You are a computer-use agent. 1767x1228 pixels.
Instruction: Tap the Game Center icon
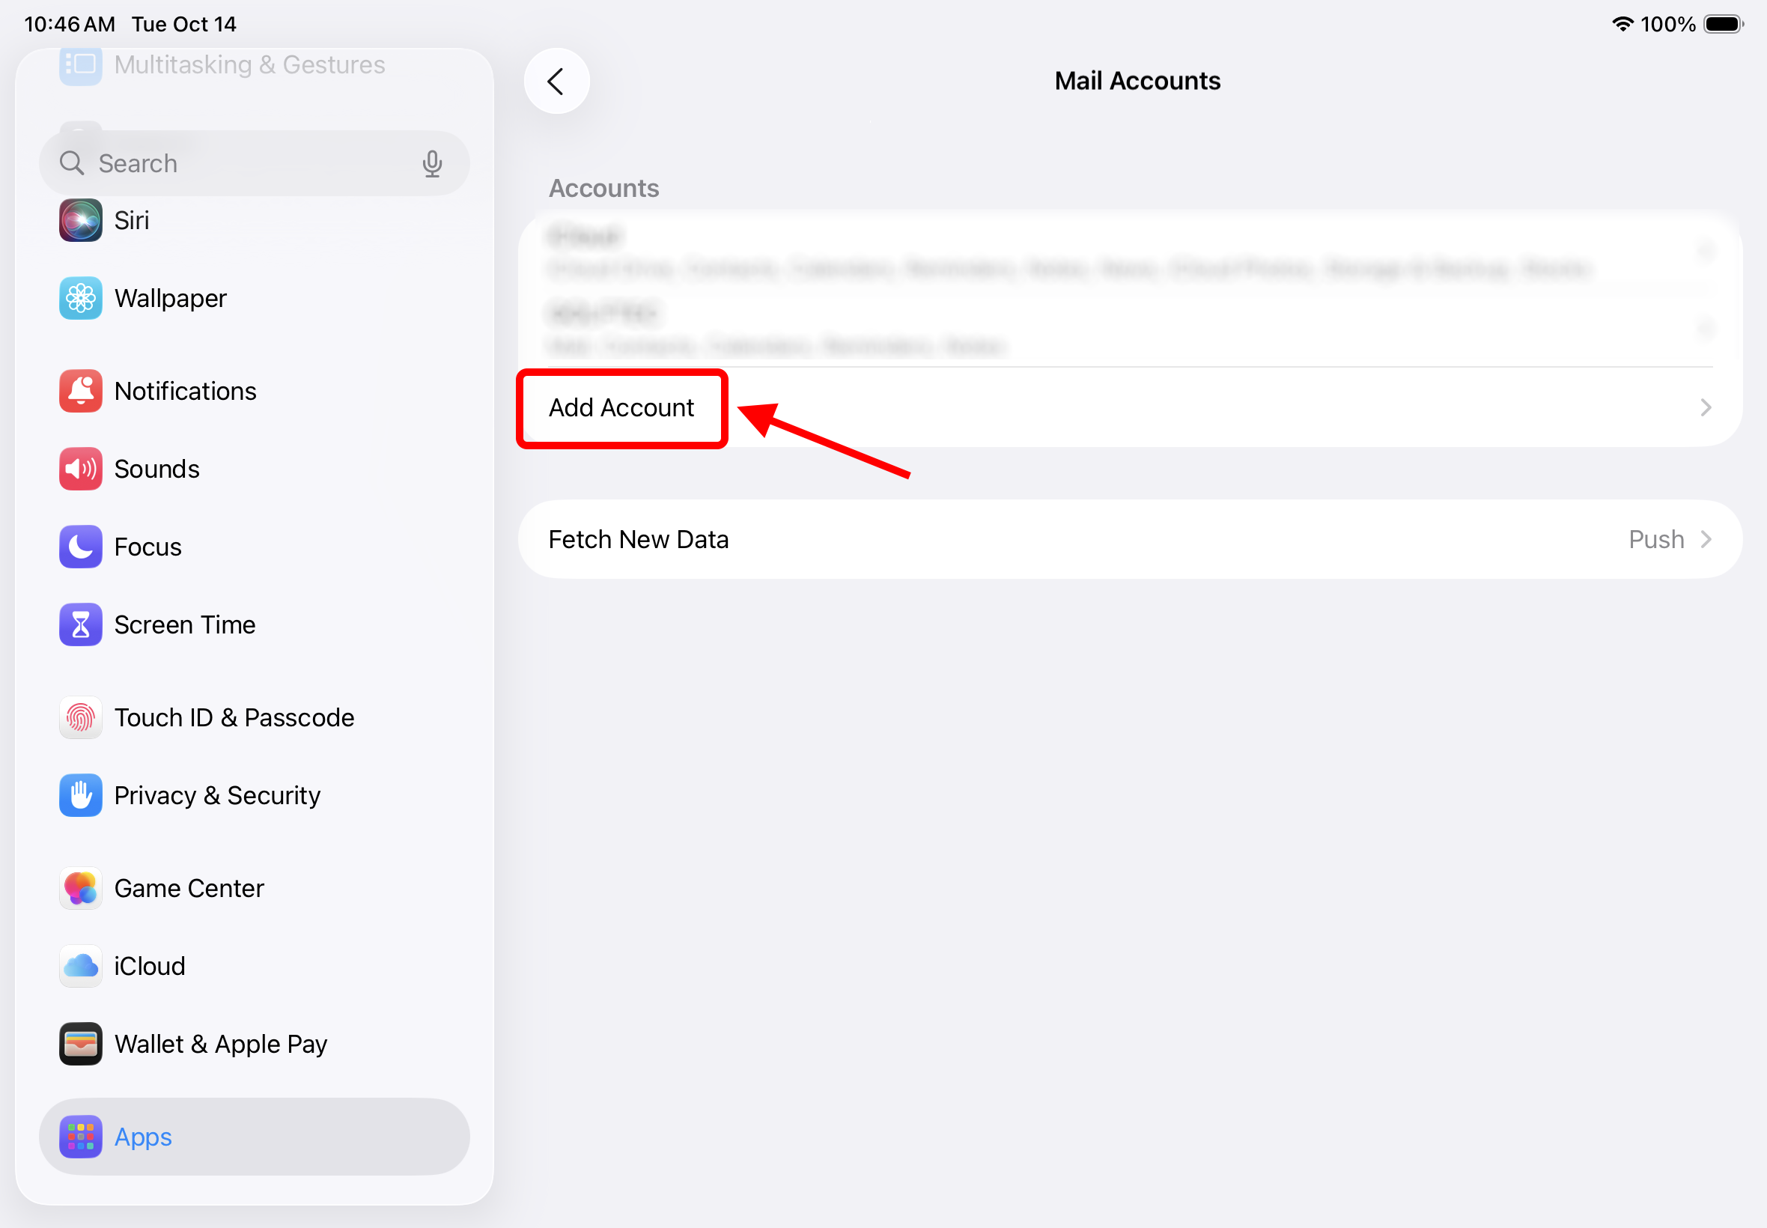pyautogui.click(x=80, y=888)
